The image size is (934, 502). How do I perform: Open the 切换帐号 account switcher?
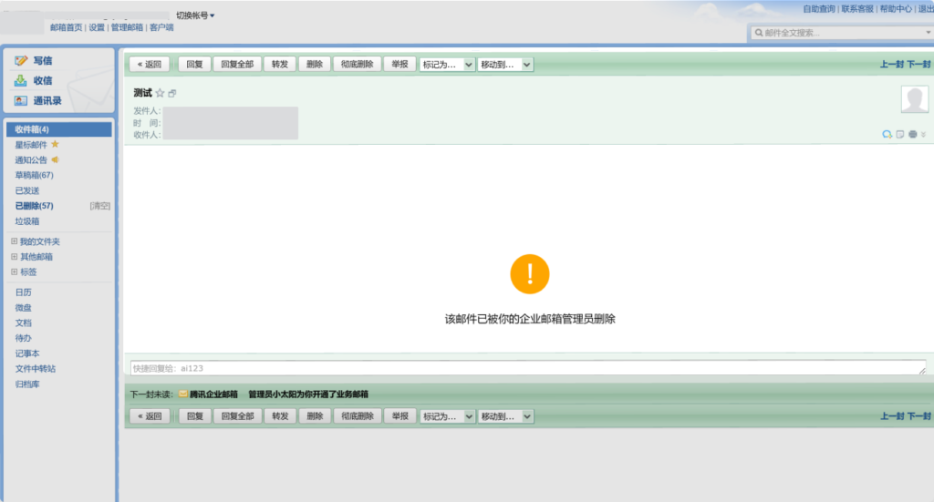click(195, 15)
